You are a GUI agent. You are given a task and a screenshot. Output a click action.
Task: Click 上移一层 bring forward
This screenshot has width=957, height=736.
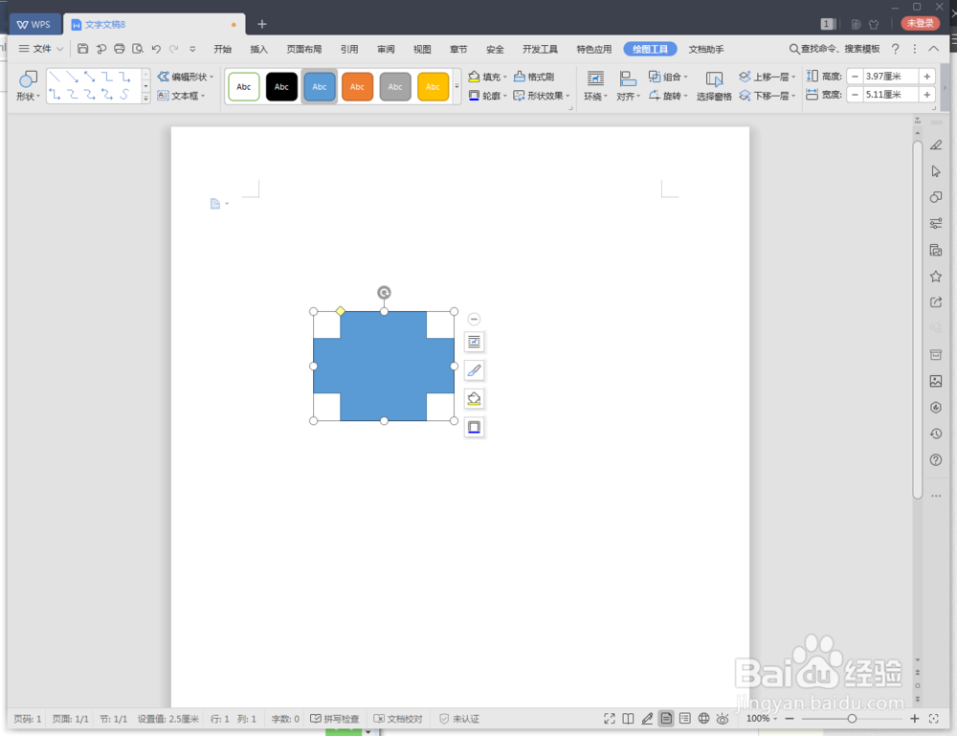point(768,77)
